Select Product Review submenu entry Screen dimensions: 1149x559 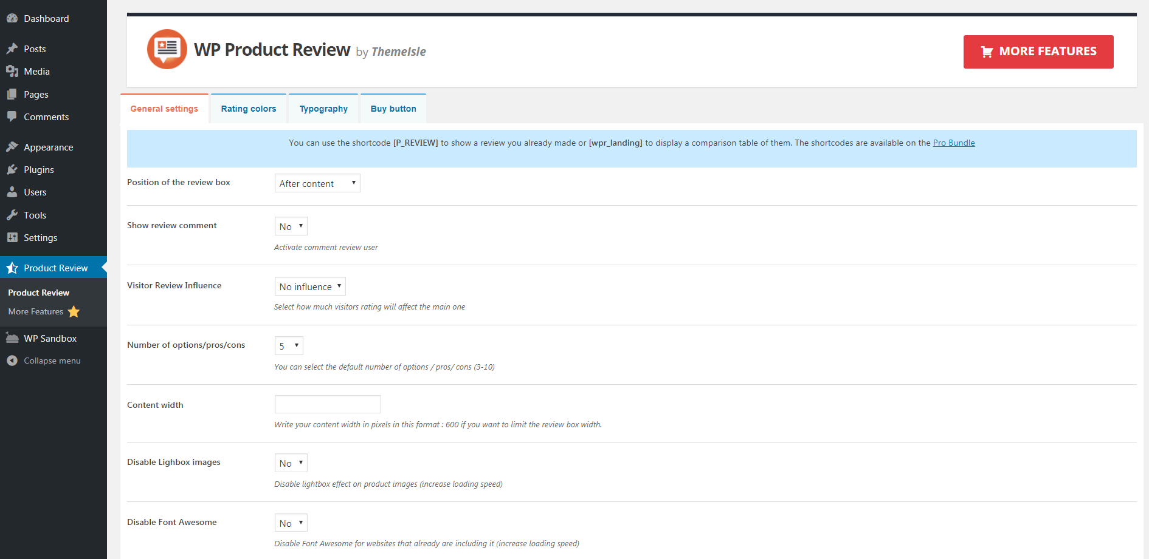[39, 293]
